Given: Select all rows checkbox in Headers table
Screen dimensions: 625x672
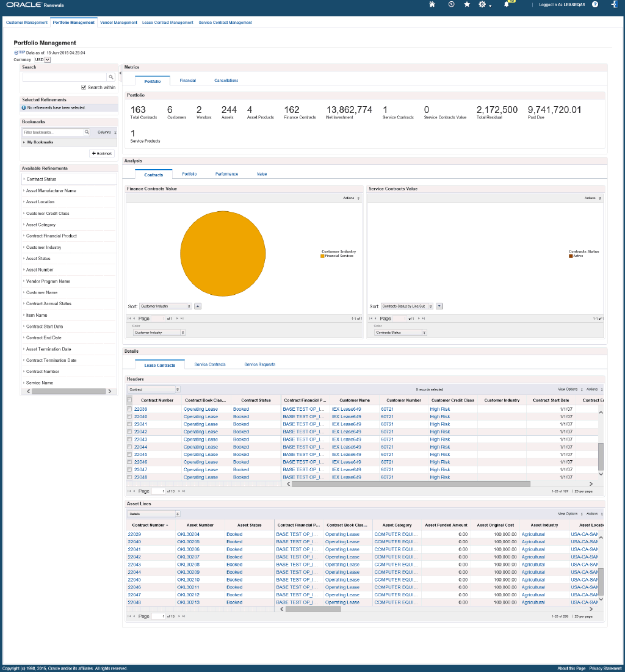Looking at the screenshot, I should (129, 400).
